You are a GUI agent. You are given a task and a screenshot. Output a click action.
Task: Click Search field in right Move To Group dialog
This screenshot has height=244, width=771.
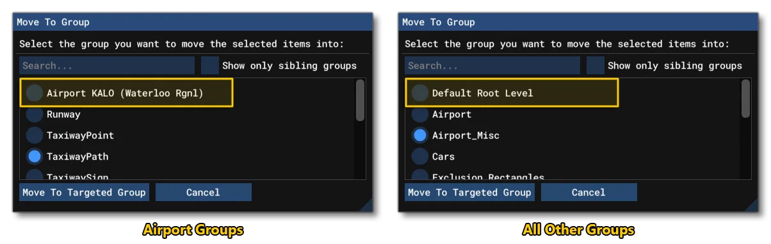(492, 65)
